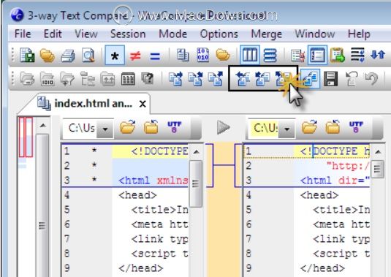Open the View menu
Image resolution: width=391 pixels, height=277 pixels.
point(86,34)
